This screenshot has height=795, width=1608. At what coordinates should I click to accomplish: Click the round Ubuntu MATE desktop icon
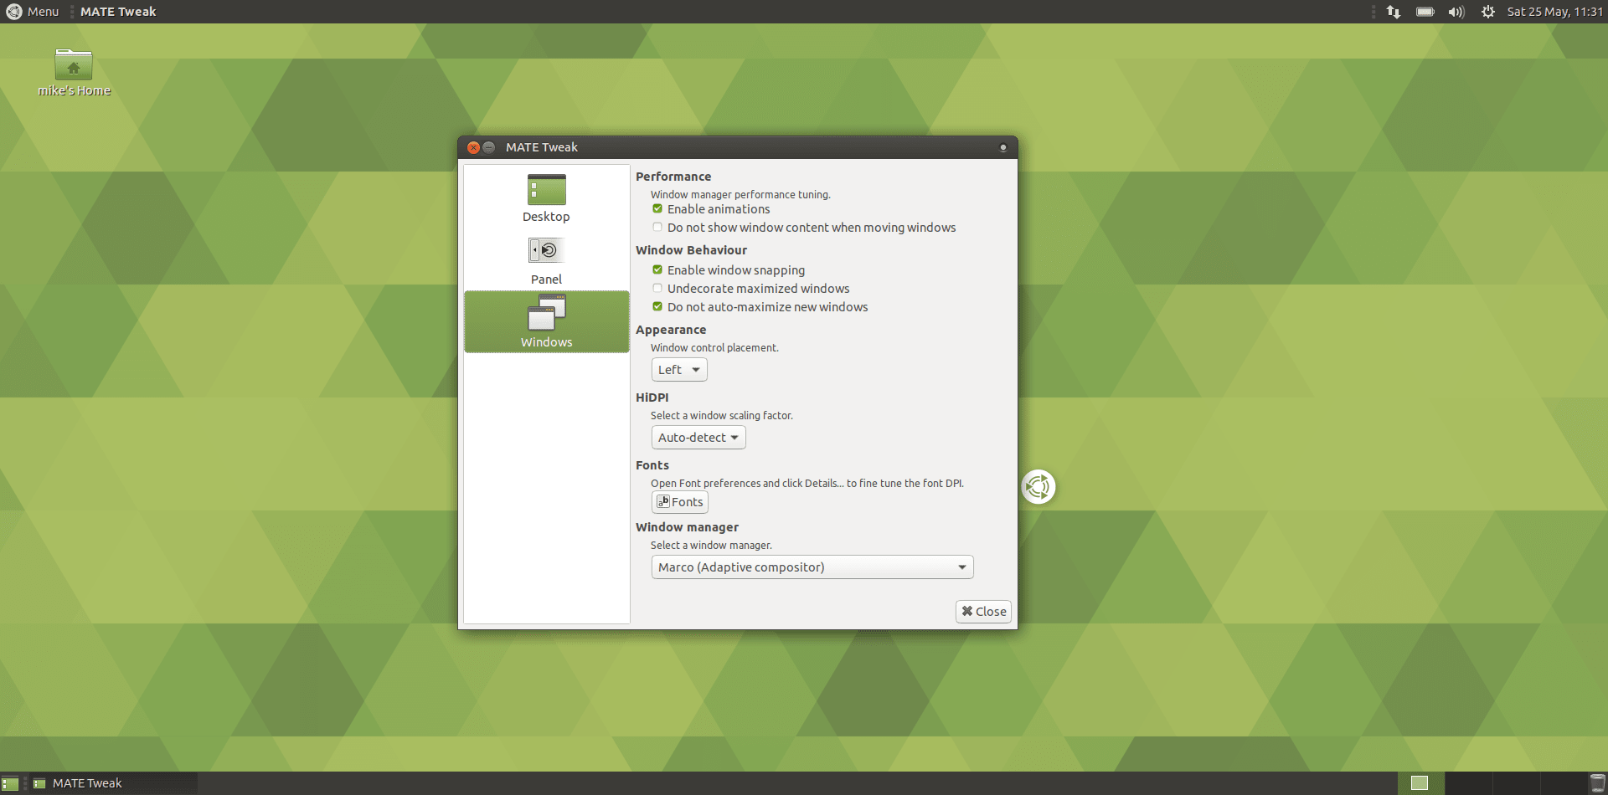(1038, 487)
